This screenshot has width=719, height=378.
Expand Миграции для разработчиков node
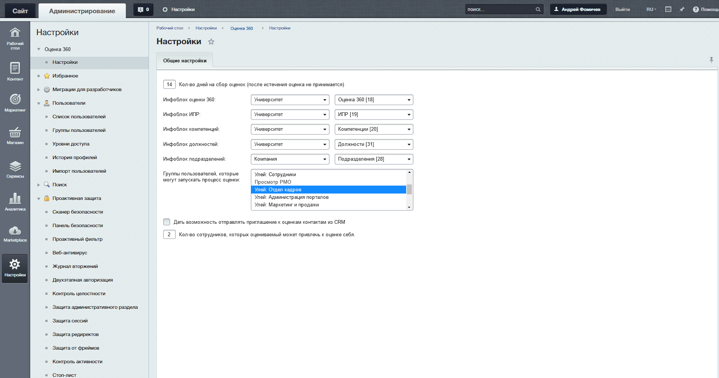(39, 90)
